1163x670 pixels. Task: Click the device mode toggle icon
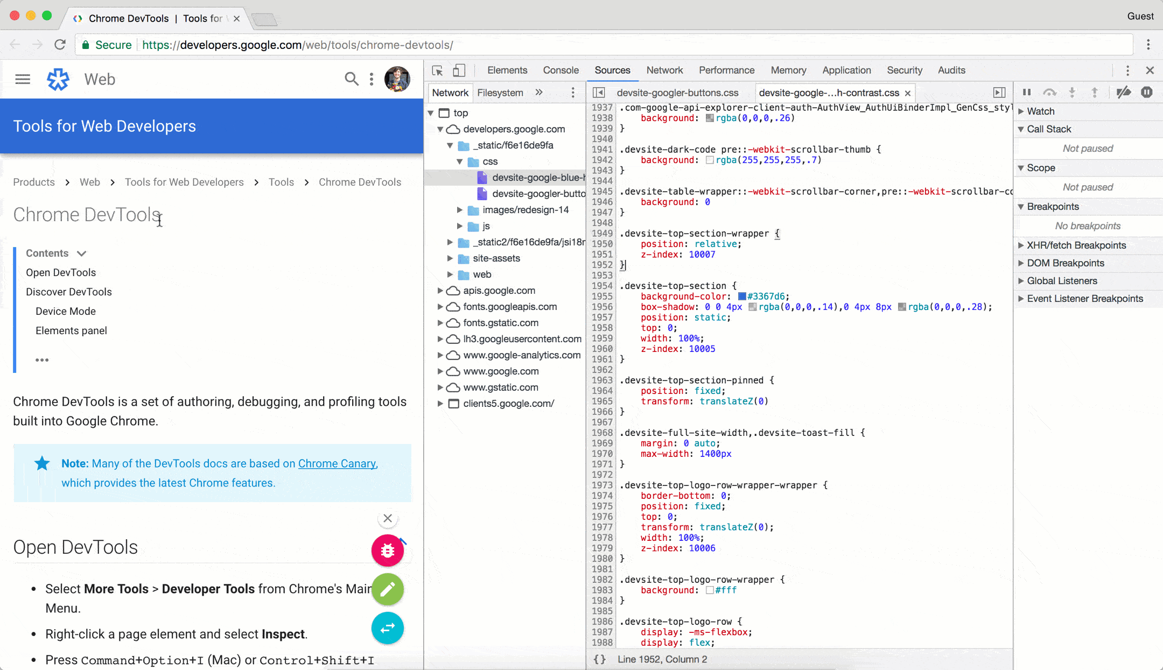(459, 70)
